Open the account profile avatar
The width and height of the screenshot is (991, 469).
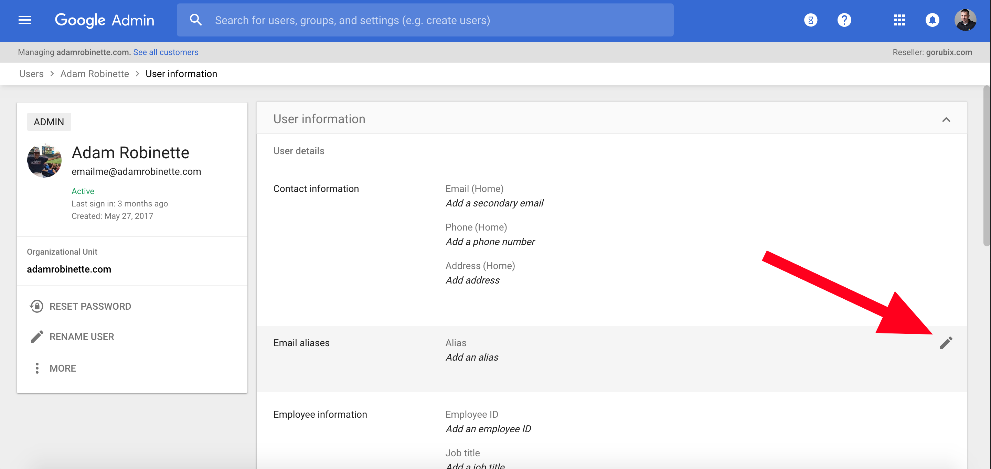[x=965, y=20]
